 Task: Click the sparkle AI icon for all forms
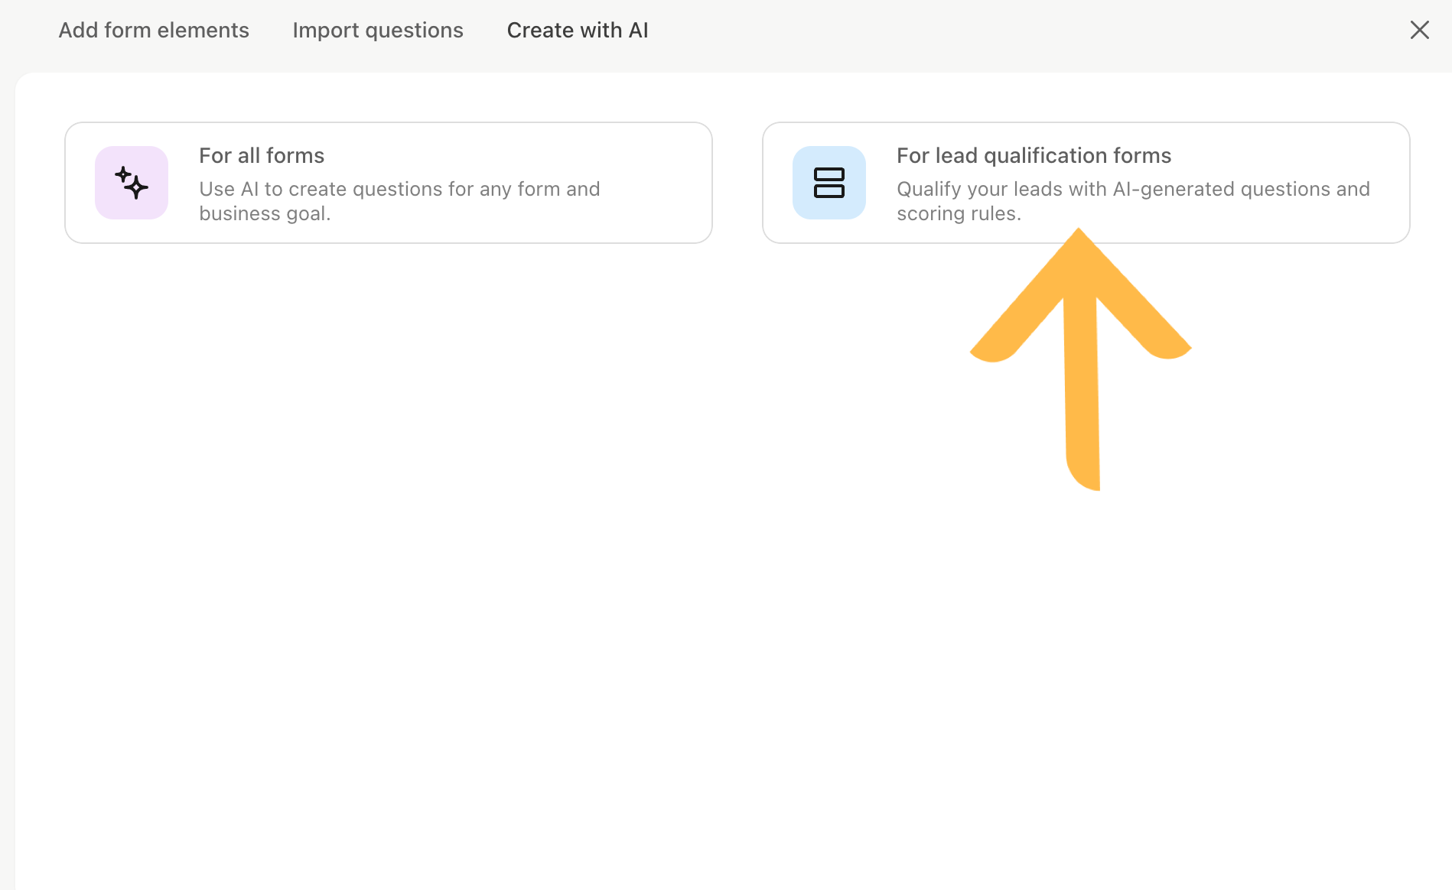132,183
